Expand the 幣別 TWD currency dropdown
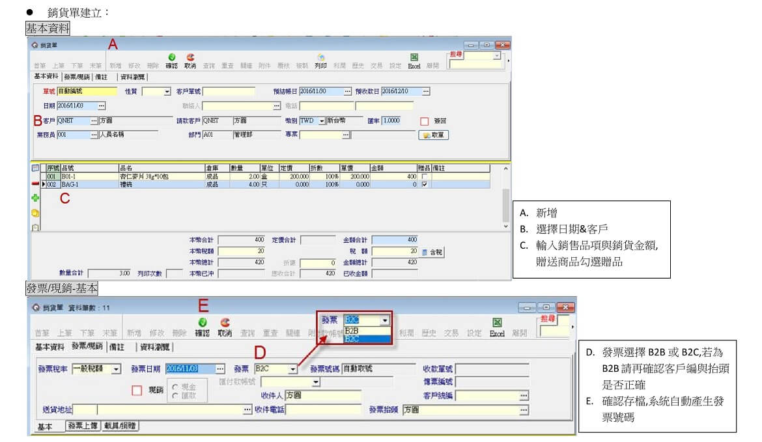Screen dimensions: 762x442 [x=322, y=121]
